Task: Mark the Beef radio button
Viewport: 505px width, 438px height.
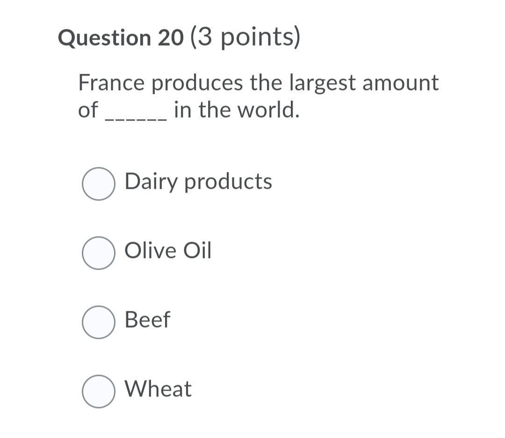Action: 99,322
